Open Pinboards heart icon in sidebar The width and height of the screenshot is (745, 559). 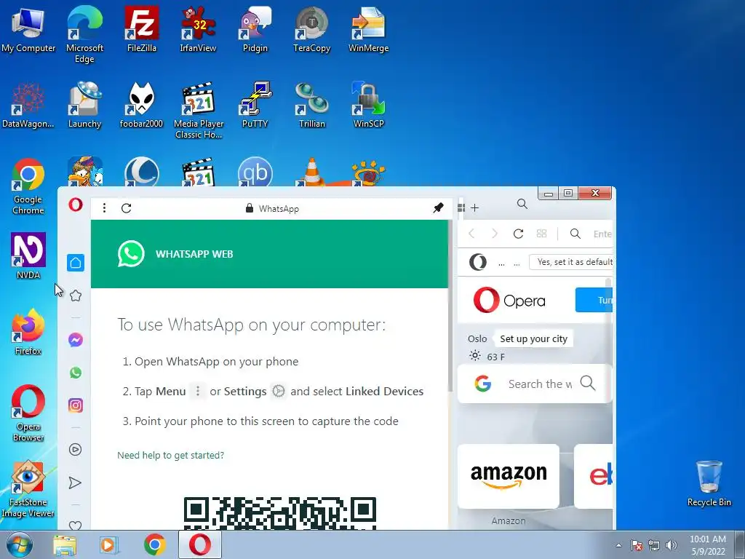(x=75, y=526)
